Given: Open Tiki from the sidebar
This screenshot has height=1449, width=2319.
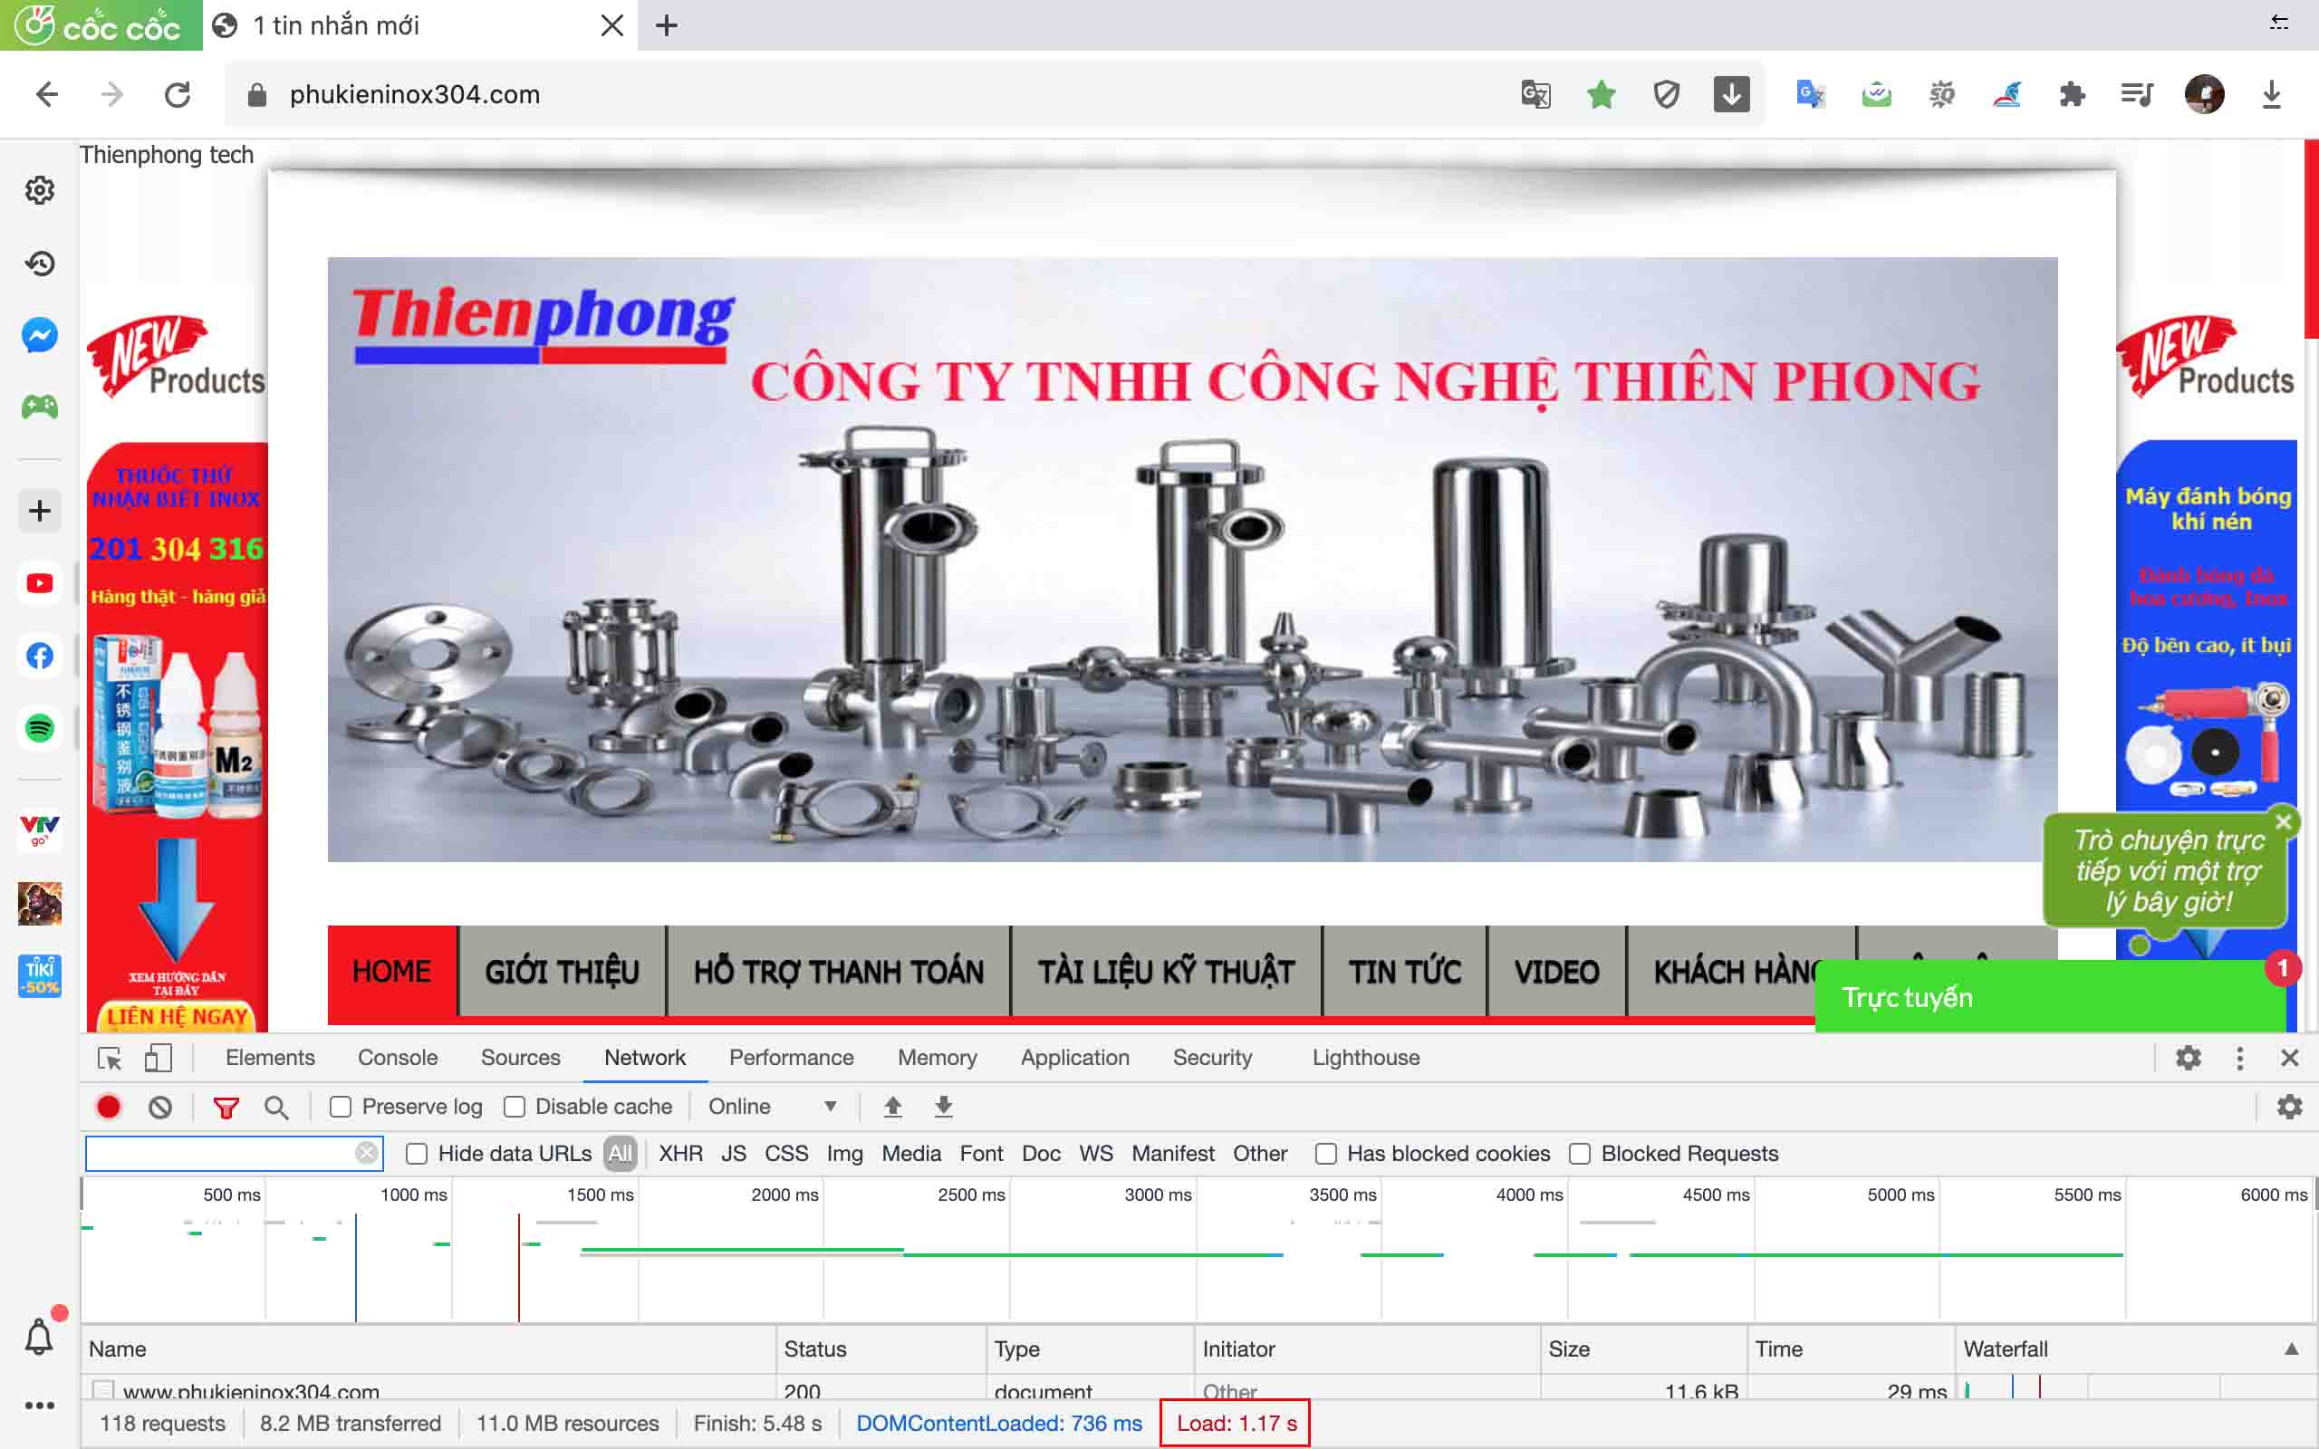Looking at the screenshot, I should tap(39, 975).
